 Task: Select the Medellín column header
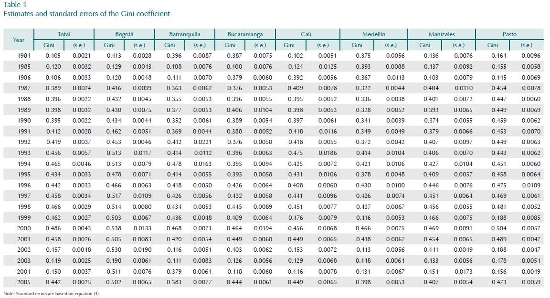coord(374,34)
